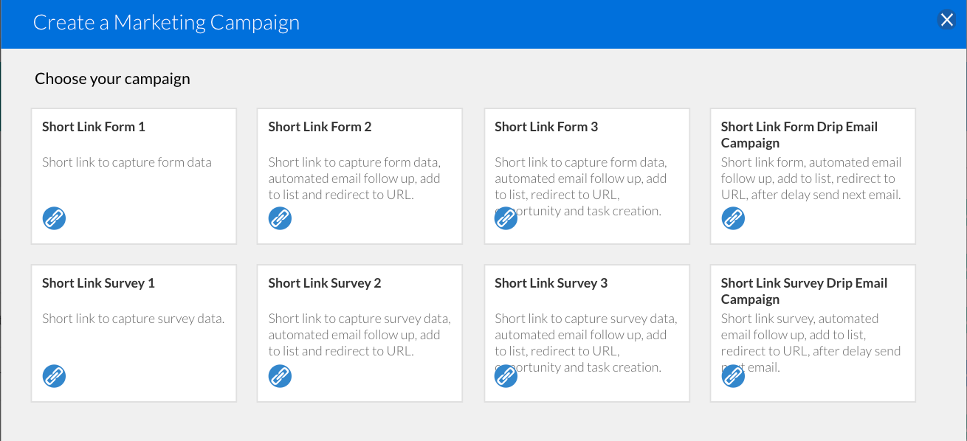Select the Short Link Form 1 title
Screen dimensions: 967x441
click(94, 127)
